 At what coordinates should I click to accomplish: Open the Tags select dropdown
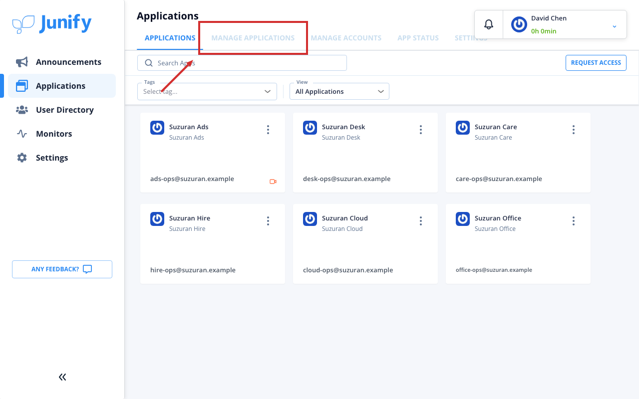pos(207,91)
